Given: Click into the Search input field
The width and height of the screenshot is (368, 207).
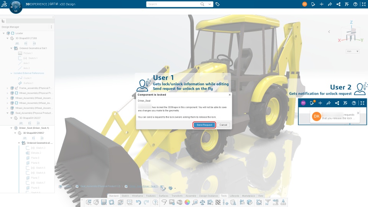Looking at the screenshot, I should (173, 4).
